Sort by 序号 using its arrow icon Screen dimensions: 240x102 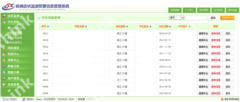click(x=48, y=27)
